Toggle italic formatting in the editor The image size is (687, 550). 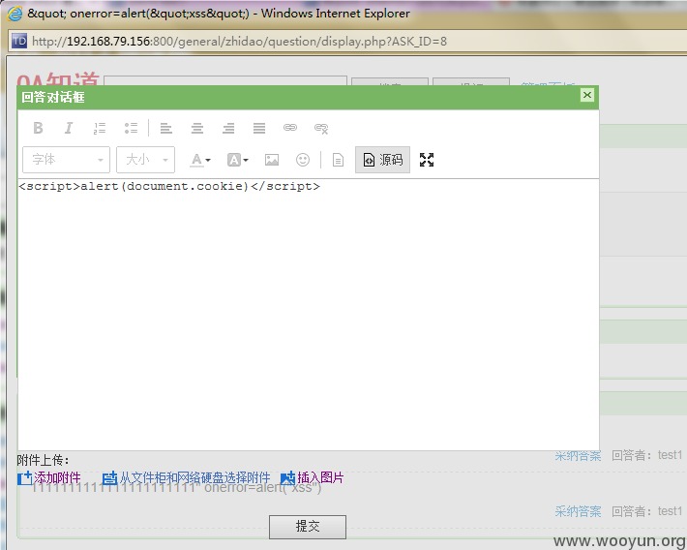click(x=69, y=128)
